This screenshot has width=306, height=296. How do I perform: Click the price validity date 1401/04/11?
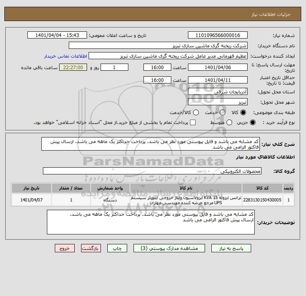point(218,80)
